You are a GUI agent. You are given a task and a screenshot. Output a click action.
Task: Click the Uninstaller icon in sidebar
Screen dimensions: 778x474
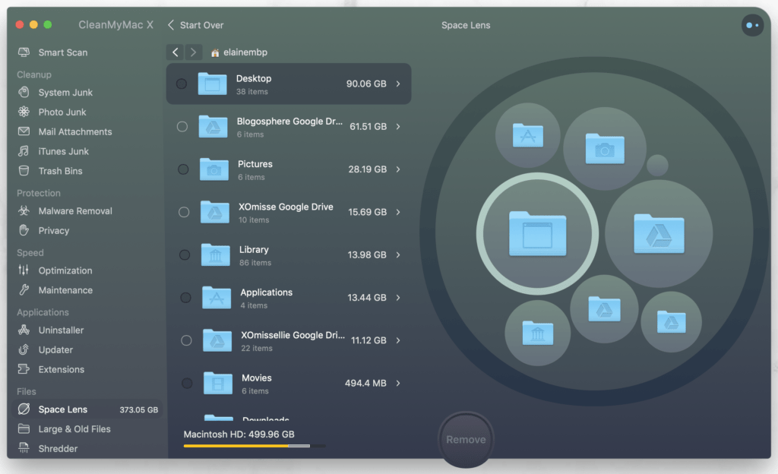(x=24, y=330)
